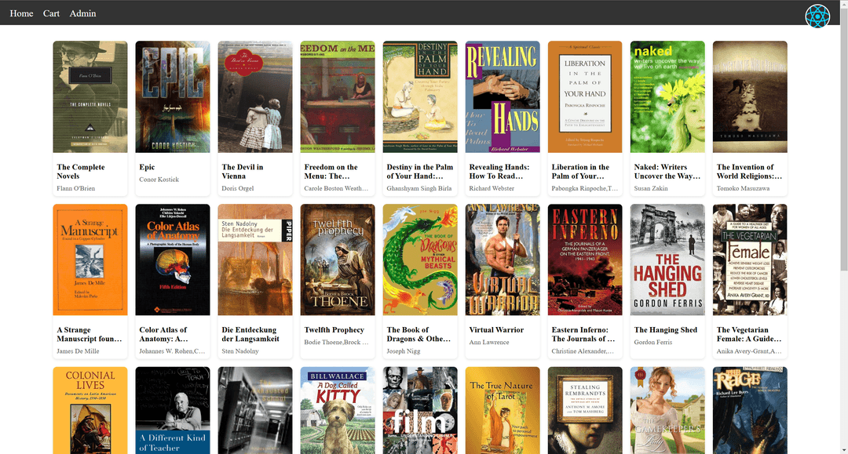Image resolution: width=848 pixels, height=454 pixels.
Task: View Die Entdeckung der Langsamkeit cover
Action: tap(255, 260)
